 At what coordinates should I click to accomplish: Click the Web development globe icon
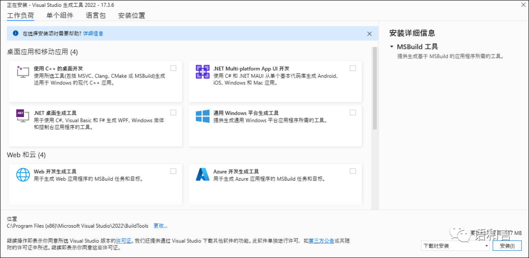pos(23,175)
